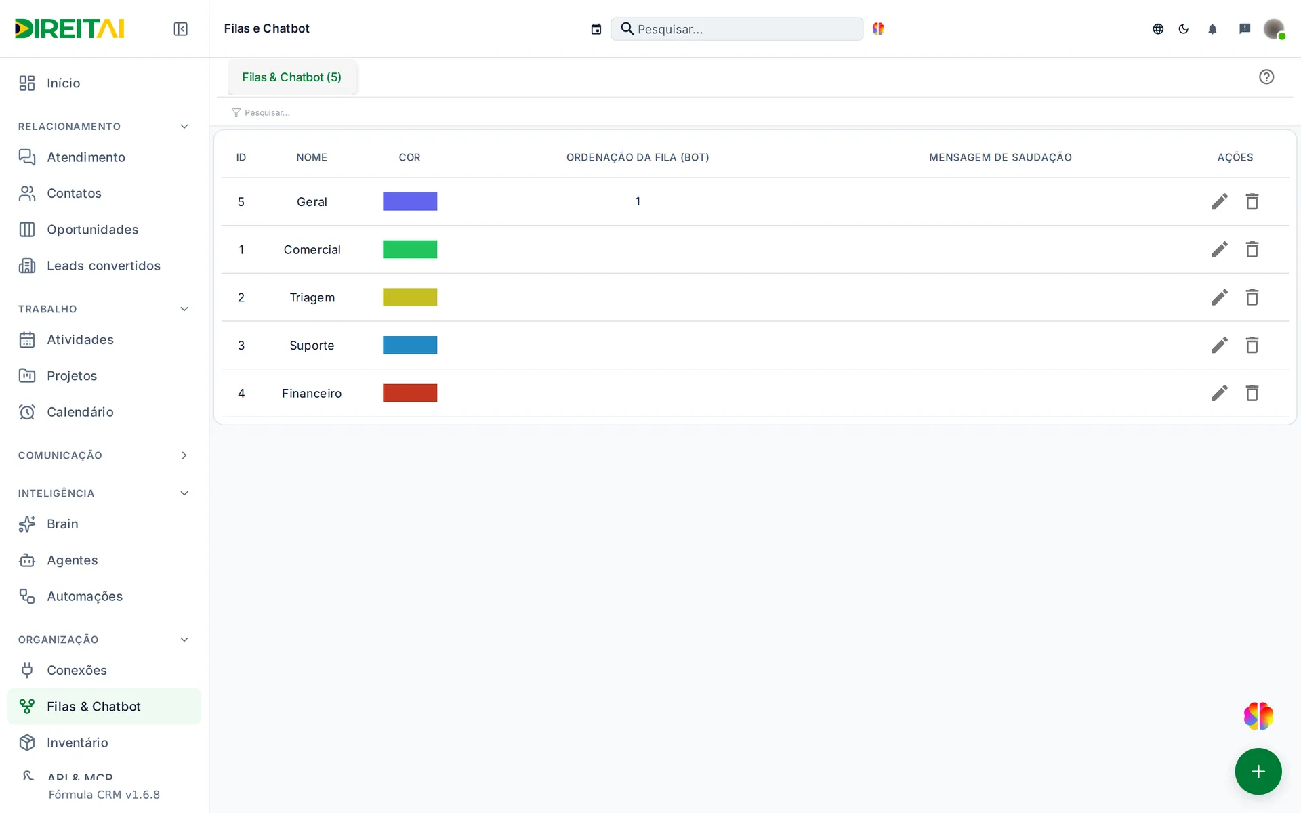Screen dimensions: 1301x813
Task: Open the user avatar profile menu
Action: tap(1274, 28)
